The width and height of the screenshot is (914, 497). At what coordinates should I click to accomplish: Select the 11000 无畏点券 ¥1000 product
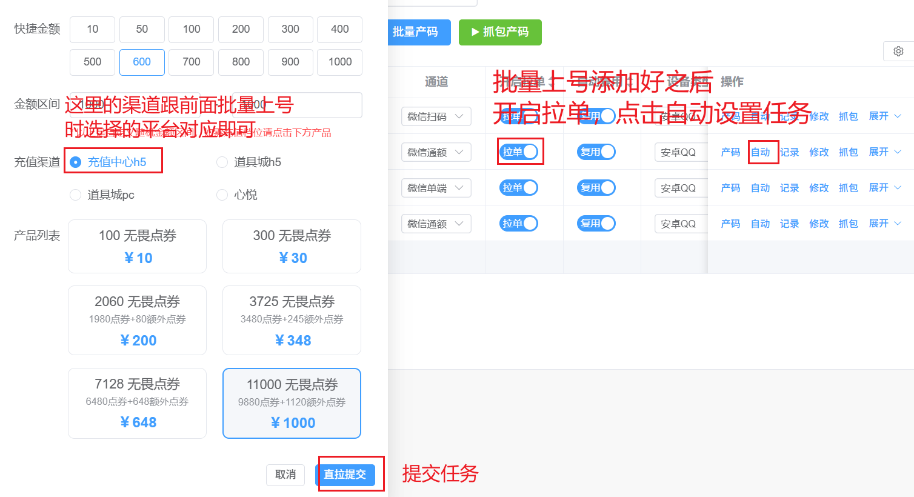click(292, 403)
